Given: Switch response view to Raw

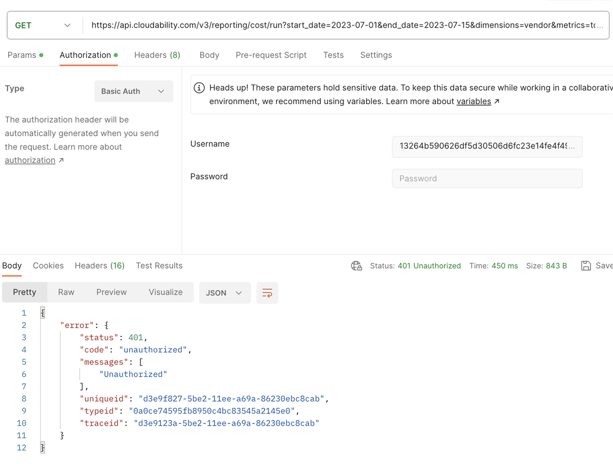Looking at the screenshot, I should pos(66,292).
